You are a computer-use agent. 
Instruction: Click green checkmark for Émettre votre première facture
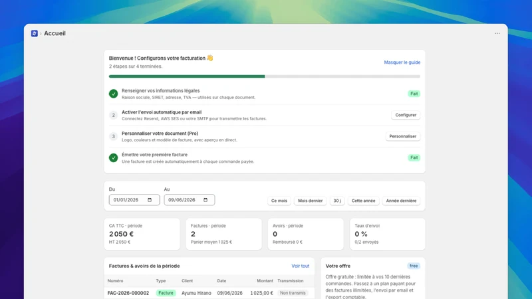(x=113, y=157)
